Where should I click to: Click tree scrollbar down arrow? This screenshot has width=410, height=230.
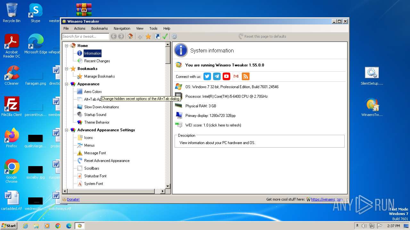[168, 186]
